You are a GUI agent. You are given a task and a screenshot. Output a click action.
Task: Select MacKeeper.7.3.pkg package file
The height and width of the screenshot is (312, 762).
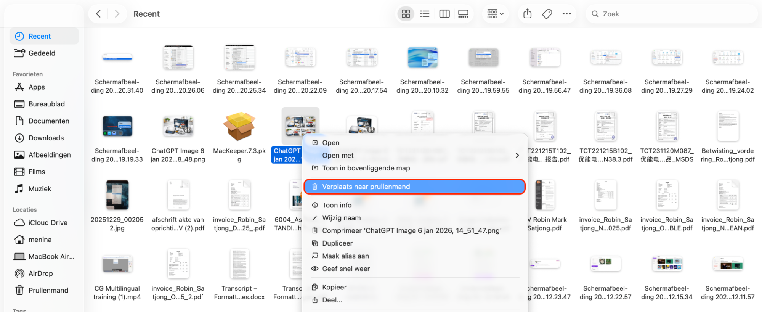[239, 127]
